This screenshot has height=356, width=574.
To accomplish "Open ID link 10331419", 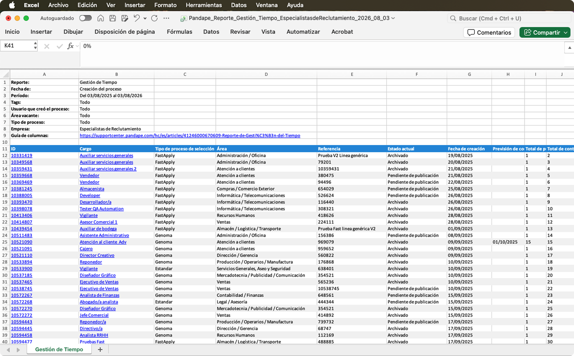I will [21, 155].
